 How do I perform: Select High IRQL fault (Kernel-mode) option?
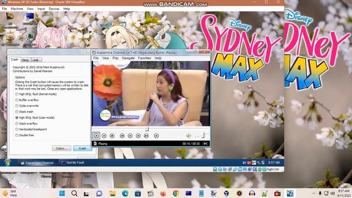pos(36,94)
